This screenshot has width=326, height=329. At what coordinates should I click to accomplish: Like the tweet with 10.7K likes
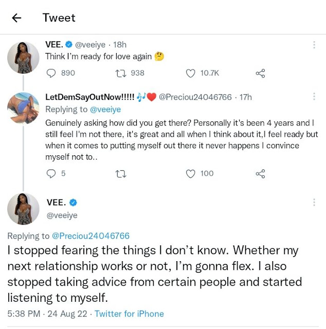(190, 73)
